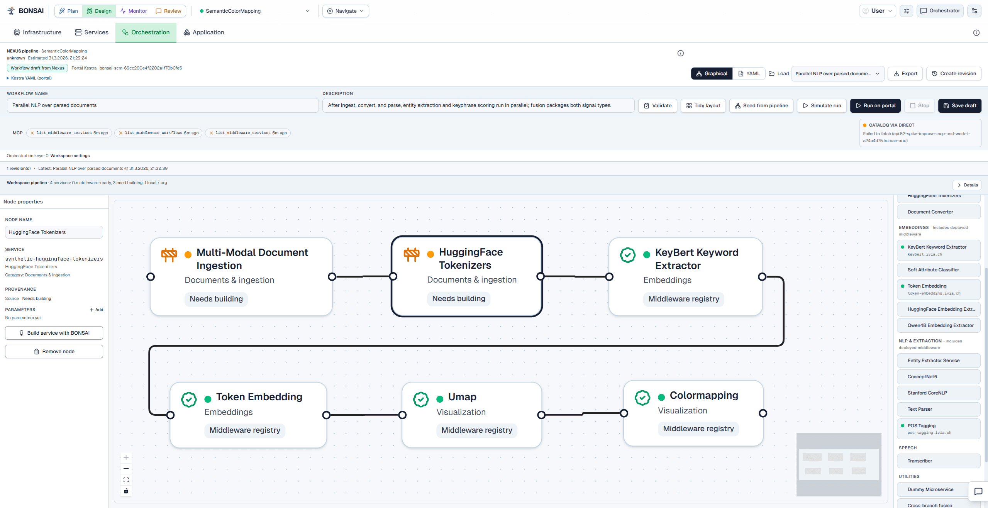The image size is (988, 508).
Task: Open the User role dropdown
Action: coord(877,11)
